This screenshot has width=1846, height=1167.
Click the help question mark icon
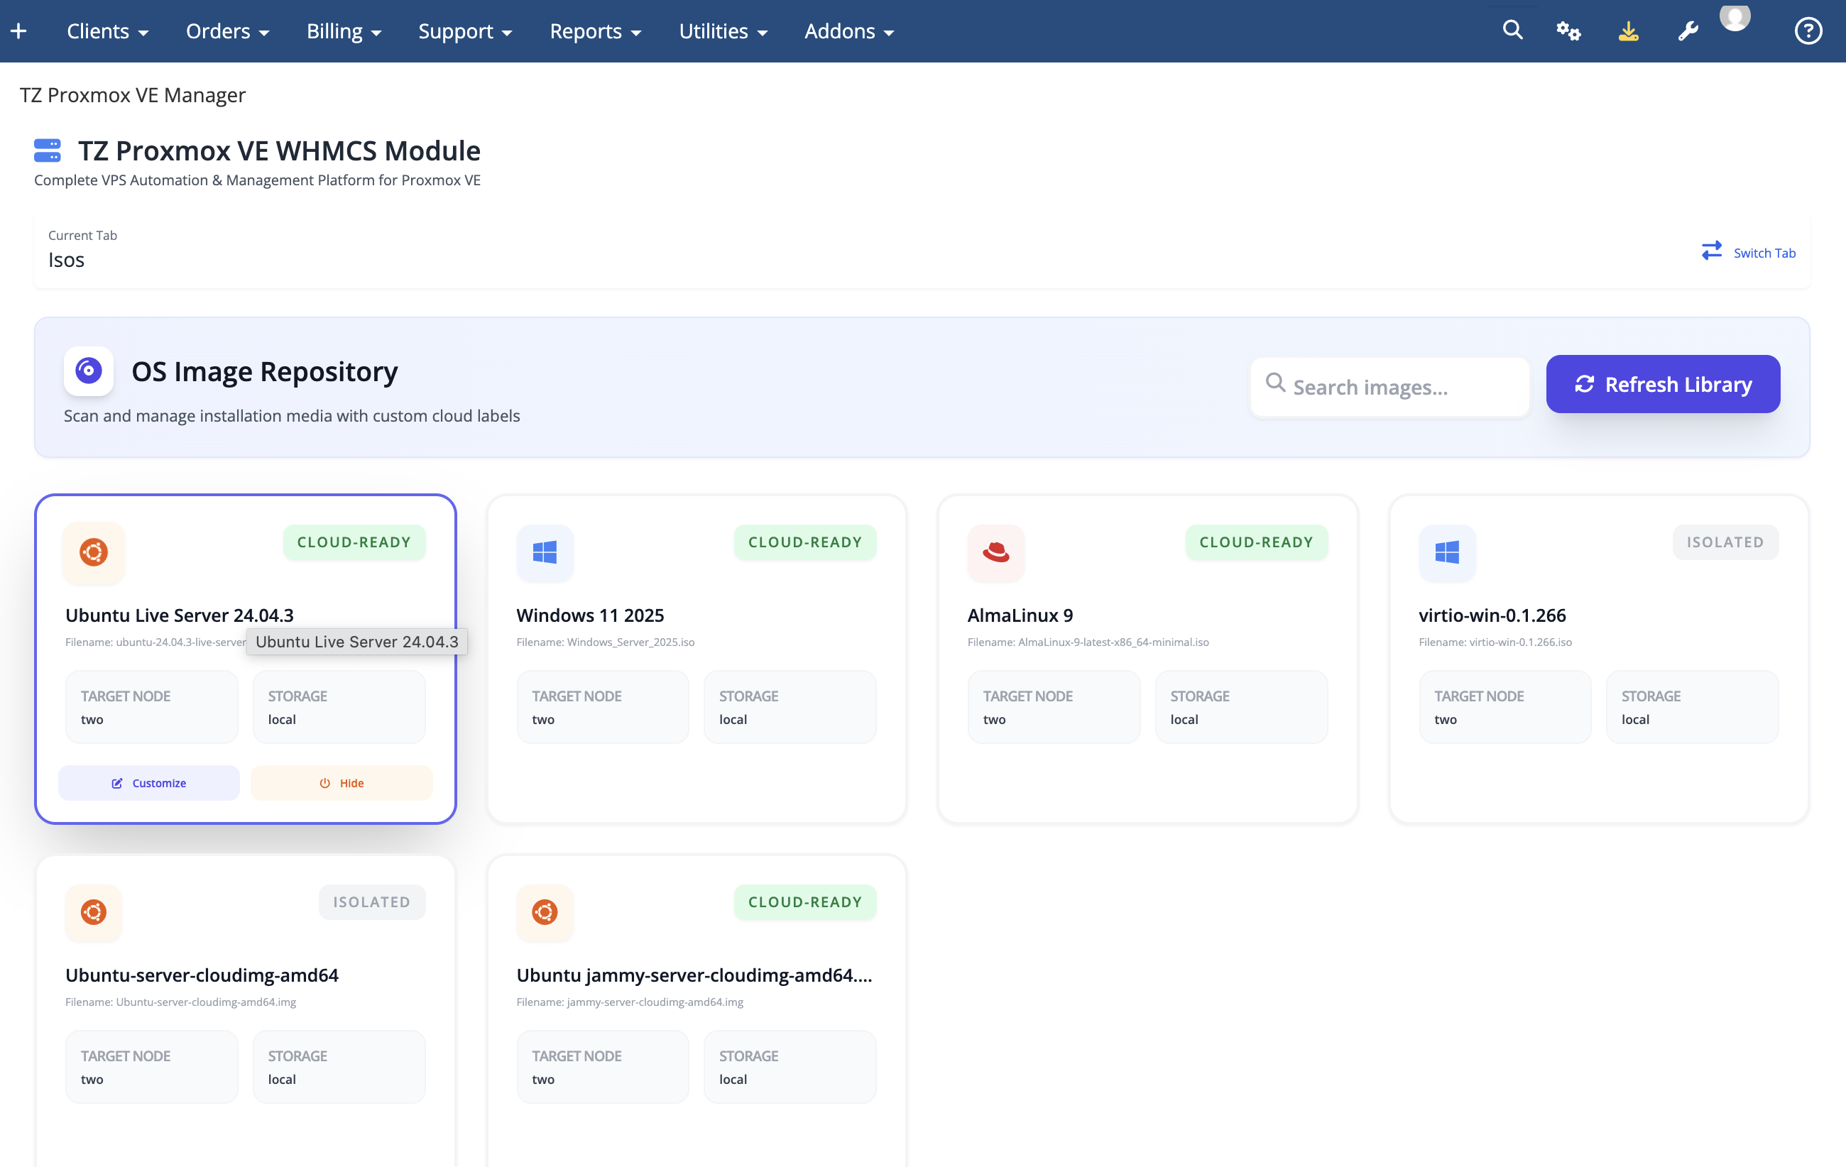click(1808, 30)
